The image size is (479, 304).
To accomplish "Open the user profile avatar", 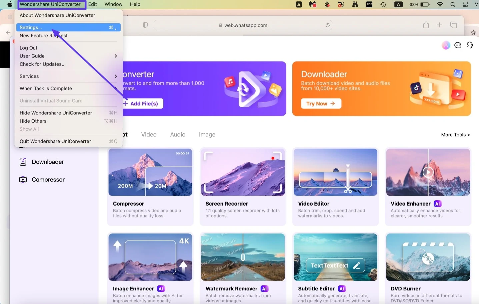I will [446, 45].
